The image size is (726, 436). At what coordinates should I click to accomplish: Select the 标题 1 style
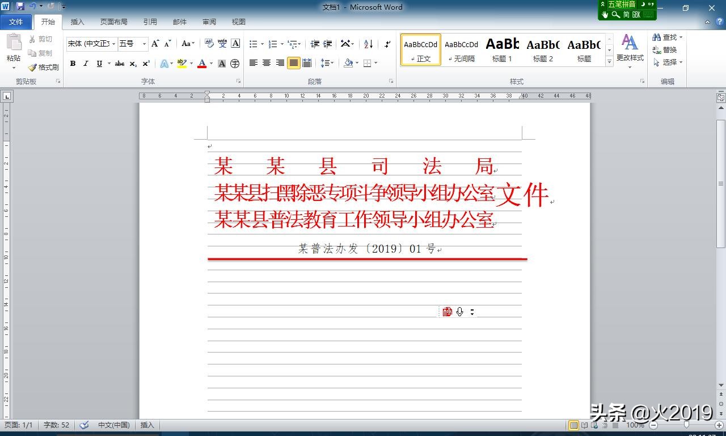(x=502, y=49)
